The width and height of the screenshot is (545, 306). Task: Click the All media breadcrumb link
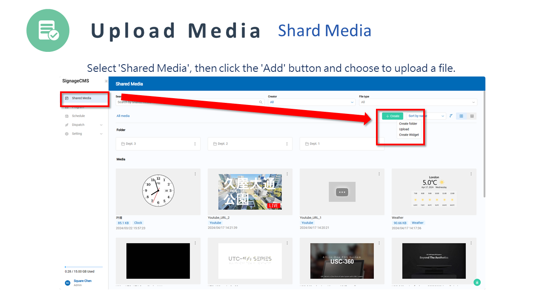[x=123, y=116]
